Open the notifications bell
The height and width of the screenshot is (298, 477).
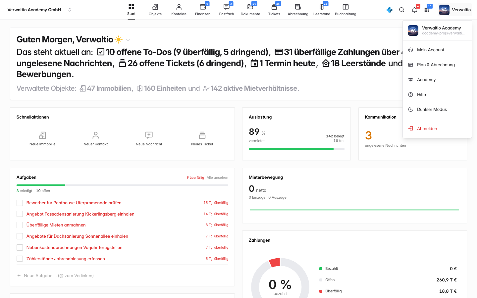click(x=414, y=10)
